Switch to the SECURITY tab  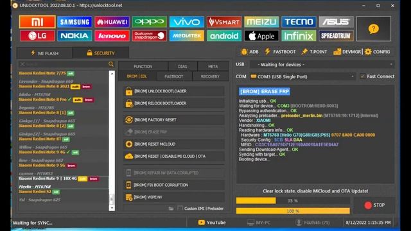tap(101, 53)
